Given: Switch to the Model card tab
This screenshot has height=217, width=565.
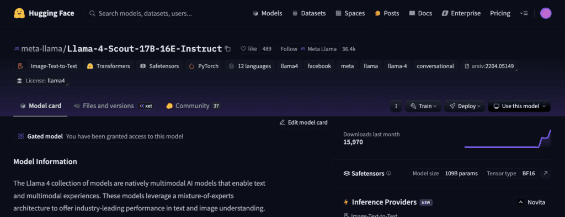Looking at the screenshot, I should pos(40,106).
